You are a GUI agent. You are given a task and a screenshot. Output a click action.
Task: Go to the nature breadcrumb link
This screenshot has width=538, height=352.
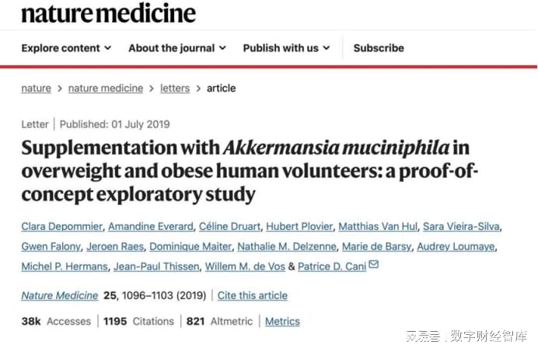pos(36,89)
